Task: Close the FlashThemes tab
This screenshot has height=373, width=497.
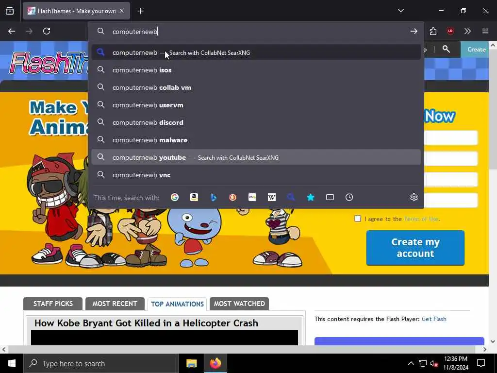Action: pyautogui.click(x=122, y=11)
